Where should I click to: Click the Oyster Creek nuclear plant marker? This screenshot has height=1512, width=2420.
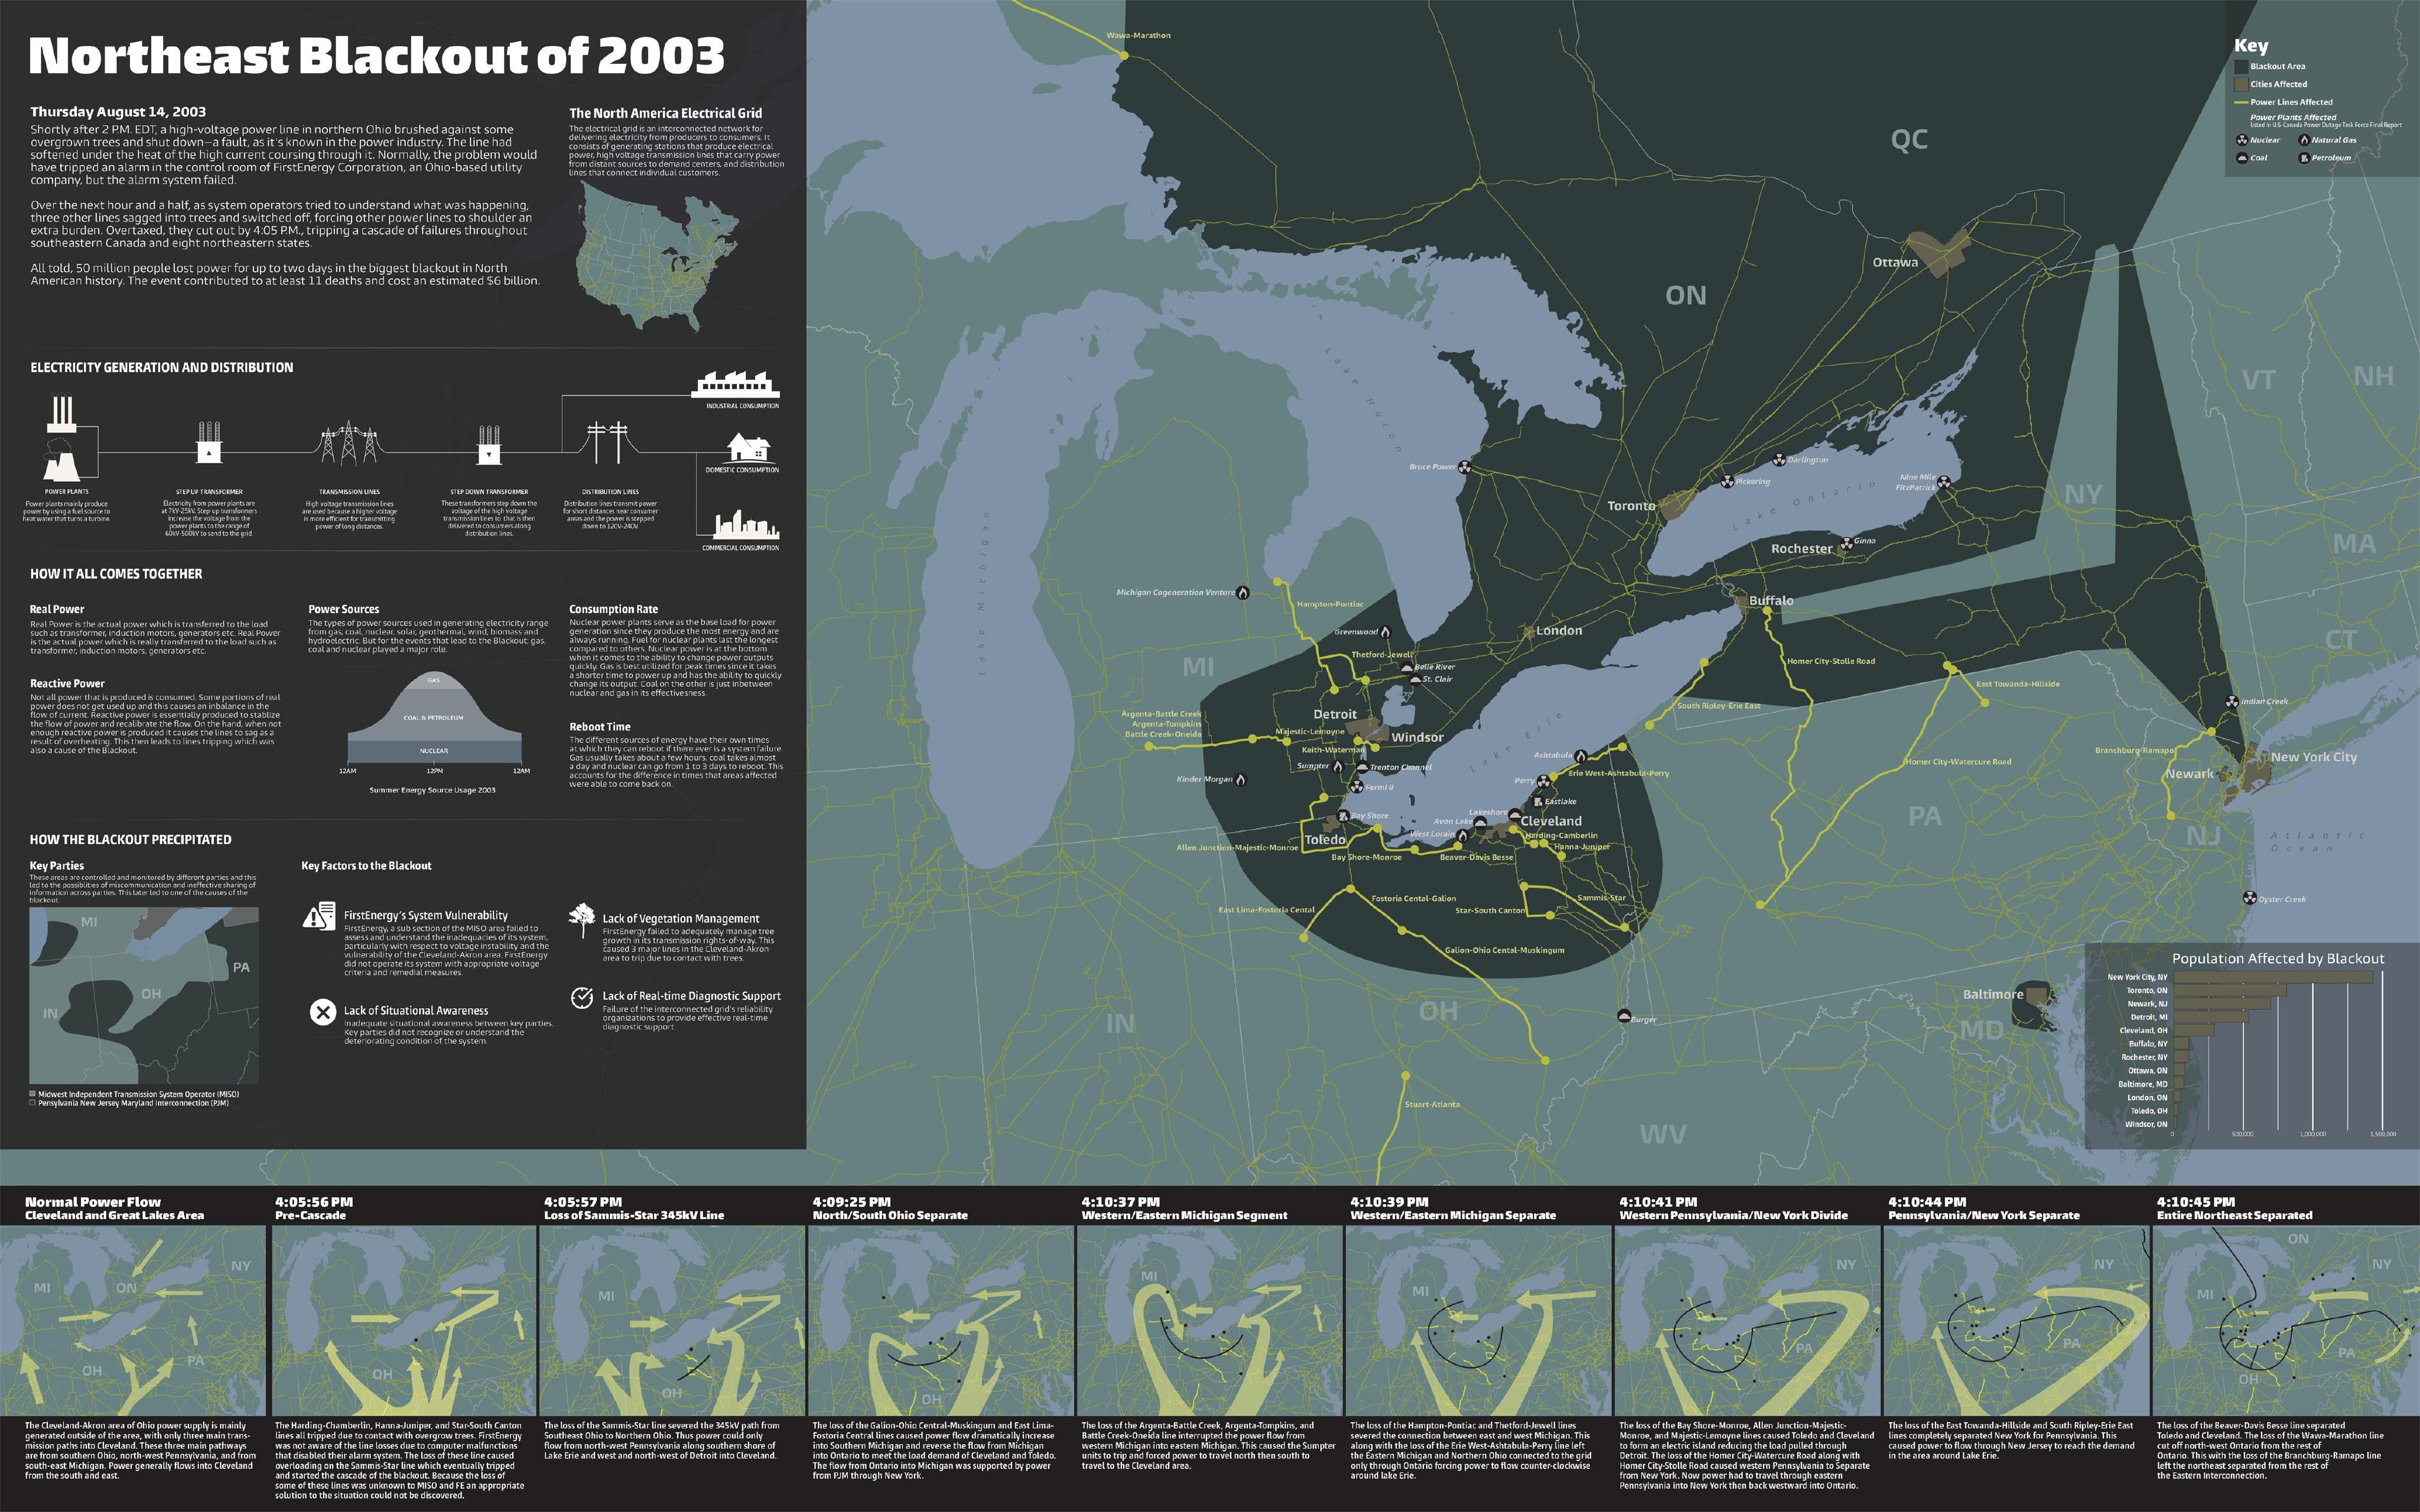point(2250,898)
